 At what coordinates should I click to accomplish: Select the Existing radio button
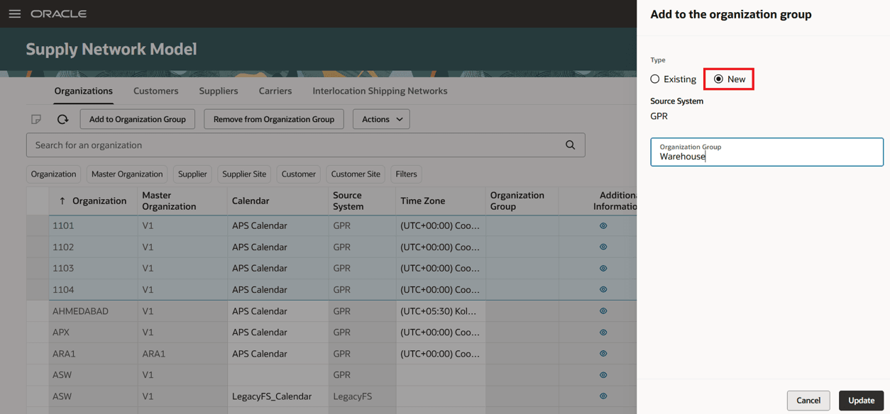click(x=654, y=79)
